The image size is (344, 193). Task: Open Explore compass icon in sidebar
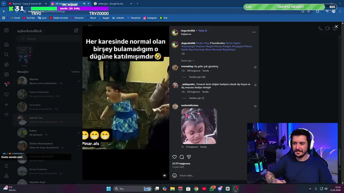(6, 65)
